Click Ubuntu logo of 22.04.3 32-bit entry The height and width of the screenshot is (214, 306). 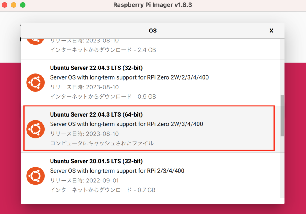[x=35, y=82]
